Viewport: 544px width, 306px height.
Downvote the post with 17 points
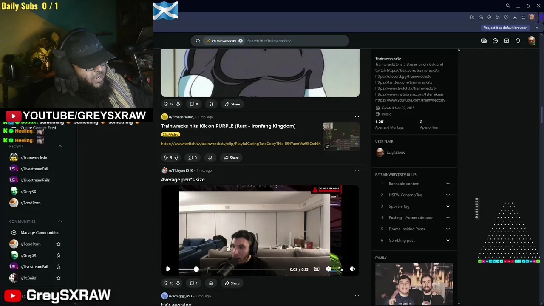178,104
